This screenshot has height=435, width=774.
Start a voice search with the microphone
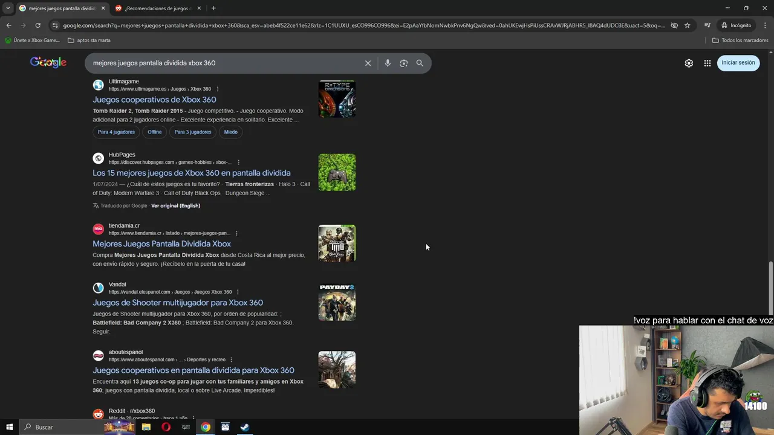pyautogui.click(x=388, y=63)
